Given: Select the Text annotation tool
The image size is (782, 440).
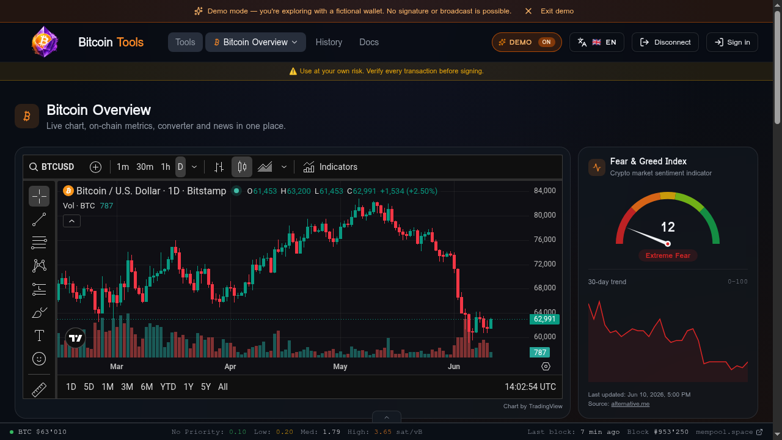Looking at the screenshot, I should coord(39,335).
